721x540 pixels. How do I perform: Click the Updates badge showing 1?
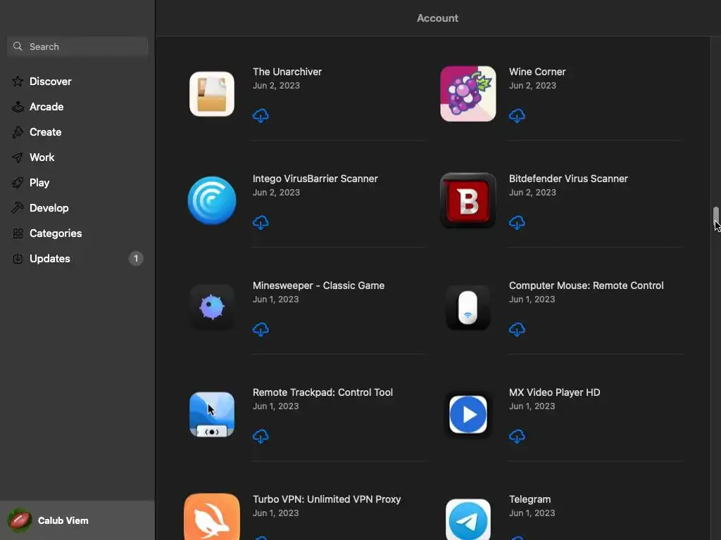click(x=136, y=259)
